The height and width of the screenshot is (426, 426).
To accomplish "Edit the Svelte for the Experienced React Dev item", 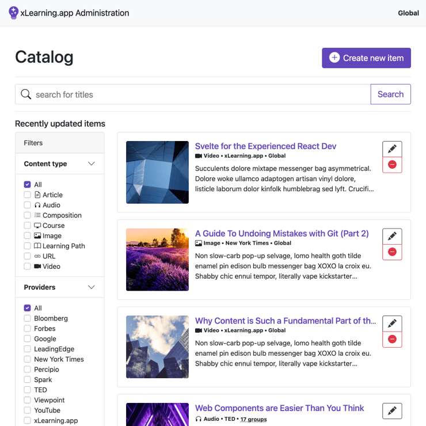I will pos(392,149).
